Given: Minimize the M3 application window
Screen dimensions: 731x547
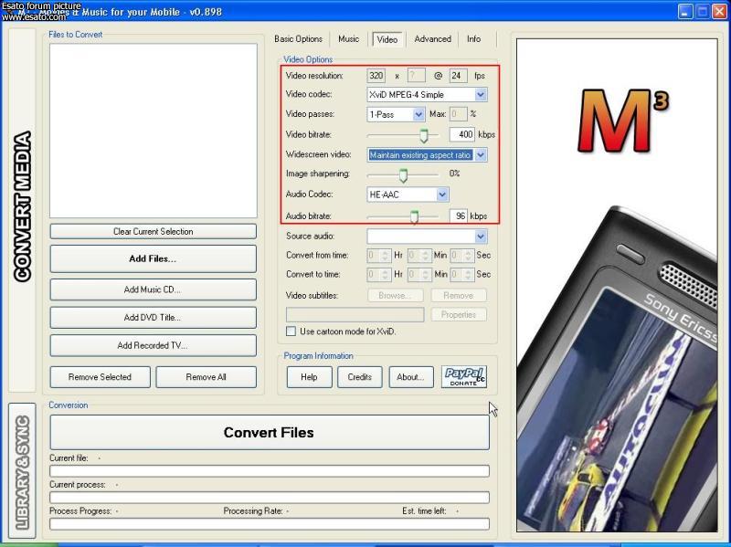Looking at the screenshot, I should (684, 11).
